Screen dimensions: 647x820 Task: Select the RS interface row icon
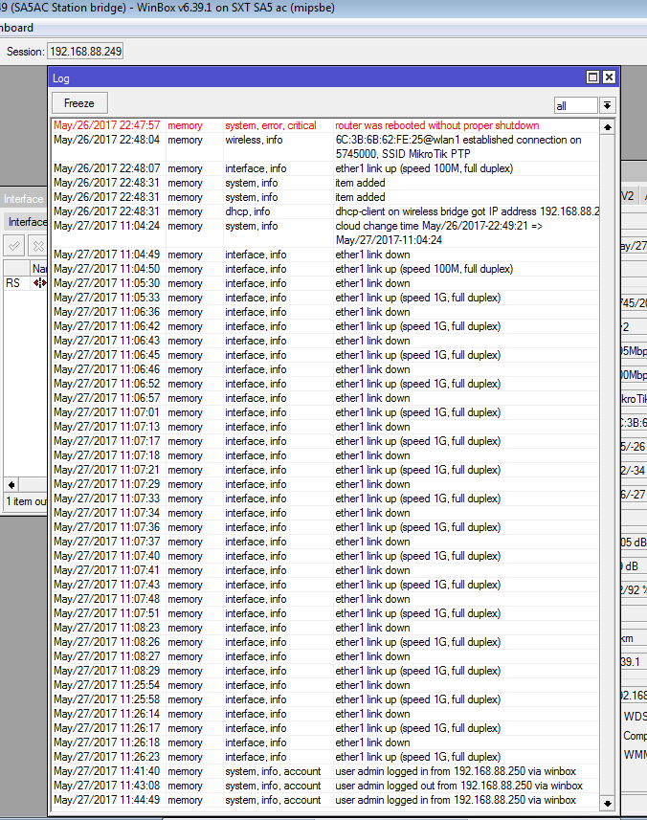click(x=39, y=283)
